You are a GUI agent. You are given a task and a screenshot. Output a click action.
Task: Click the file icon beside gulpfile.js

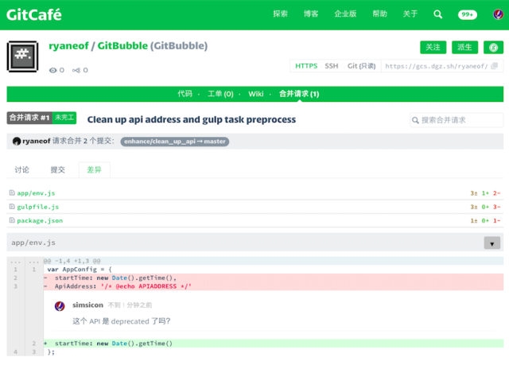tap(12, 207)
